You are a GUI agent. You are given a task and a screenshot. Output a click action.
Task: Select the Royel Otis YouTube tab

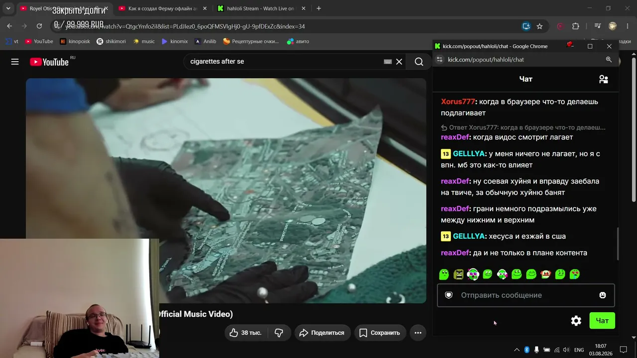point(64,8)
